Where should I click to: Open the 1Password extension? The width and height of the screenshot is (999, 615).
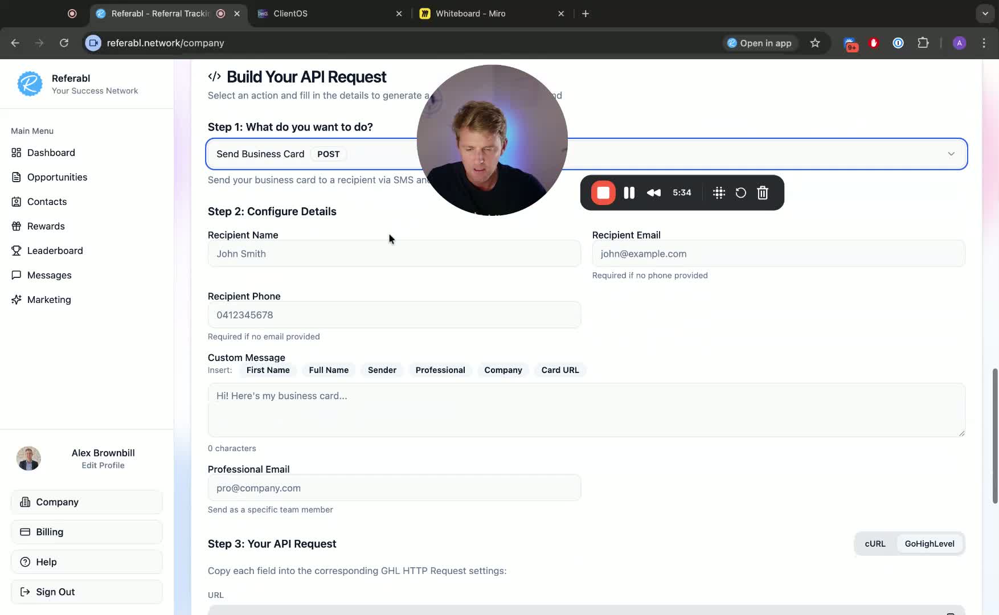click(x=898, y=43)
